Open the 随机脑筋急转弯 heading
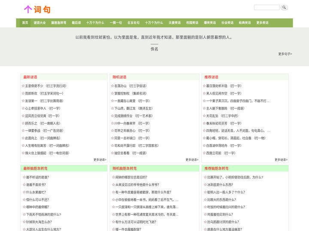This screenshot has width=309, height=231. pos(124,169)
